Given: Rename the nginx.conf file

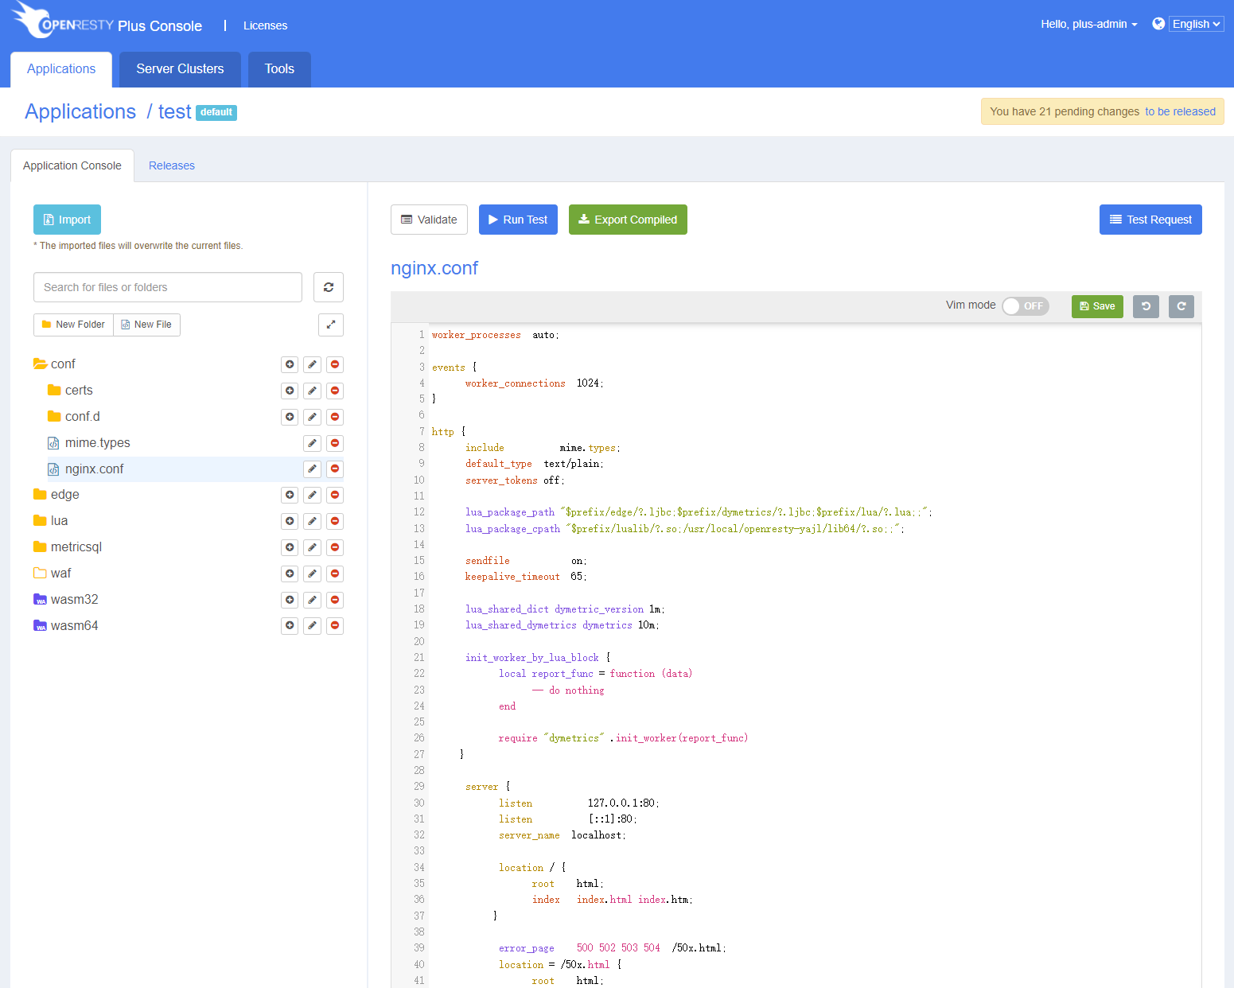Looking at the screenshot, I should pos(313,469).
